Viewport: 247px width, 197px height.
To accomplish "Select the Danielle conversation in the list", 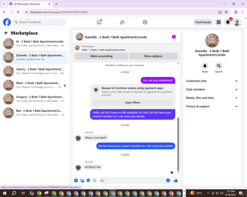I will pyautogui.click(x=35, y=58).
